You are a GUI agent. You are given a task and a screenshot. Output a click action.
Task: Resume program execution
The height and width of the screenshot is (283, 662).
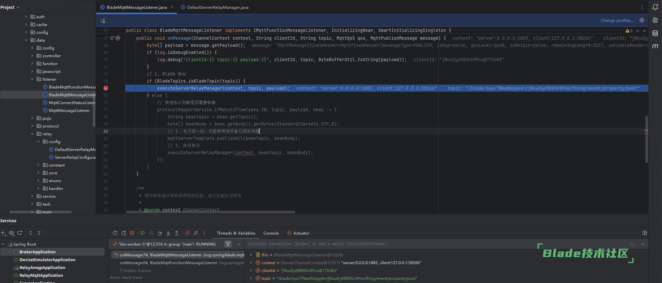142,233
